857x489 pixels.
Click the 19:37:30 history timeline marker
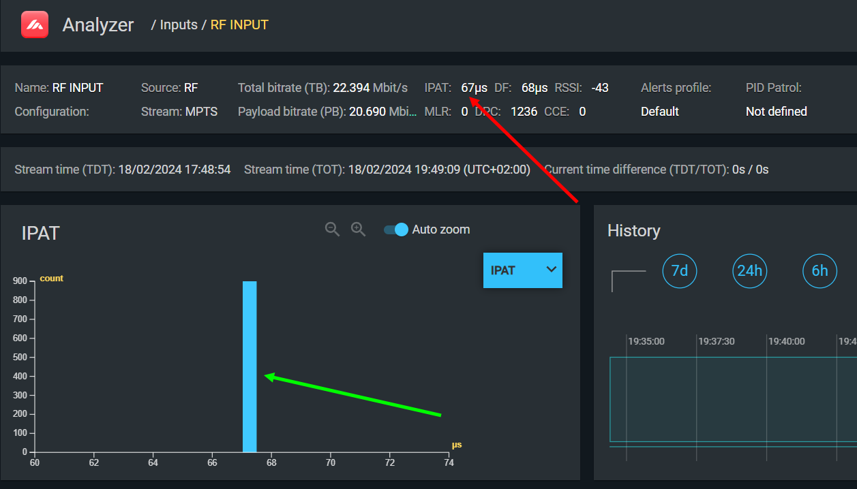point(716,341)
